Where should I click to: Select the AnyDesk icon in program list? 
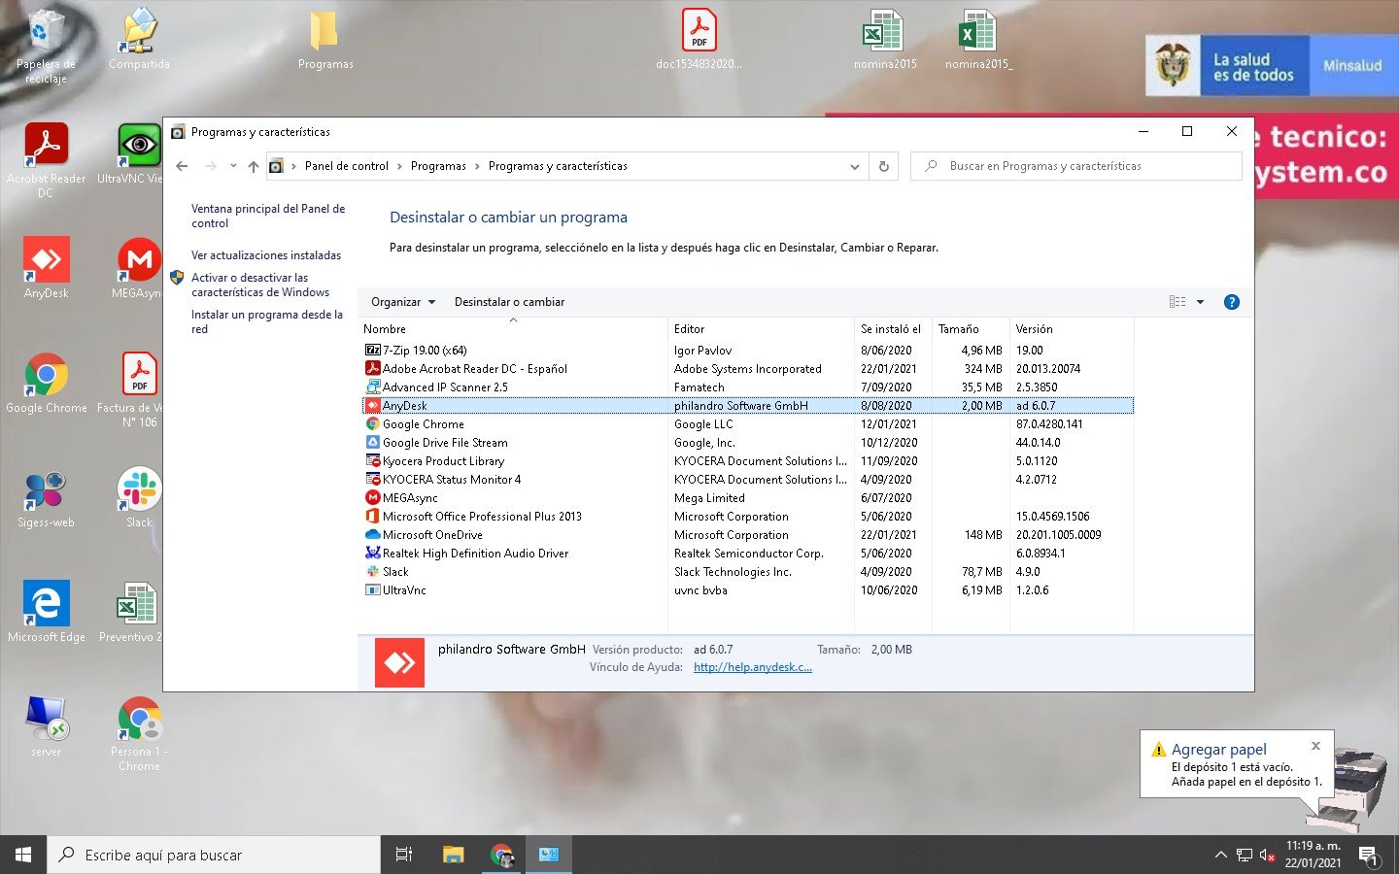pyautogui.click(x=372, y=406)
